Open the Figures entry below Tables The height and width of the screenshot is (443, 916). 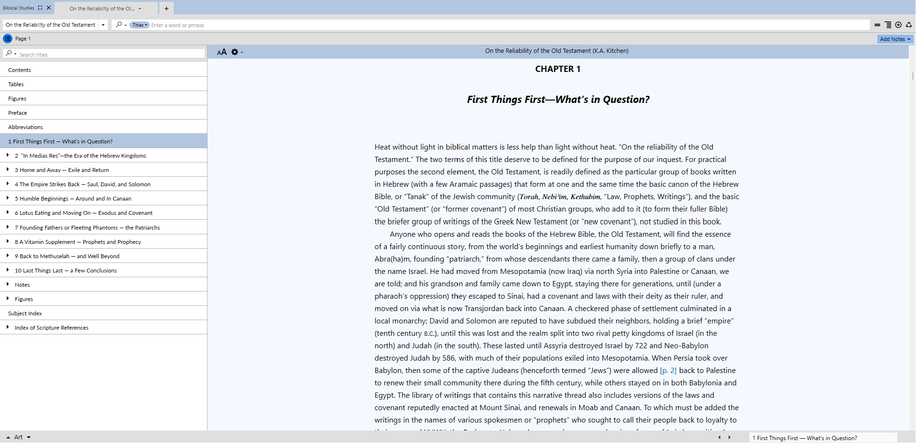click(104, 98)
